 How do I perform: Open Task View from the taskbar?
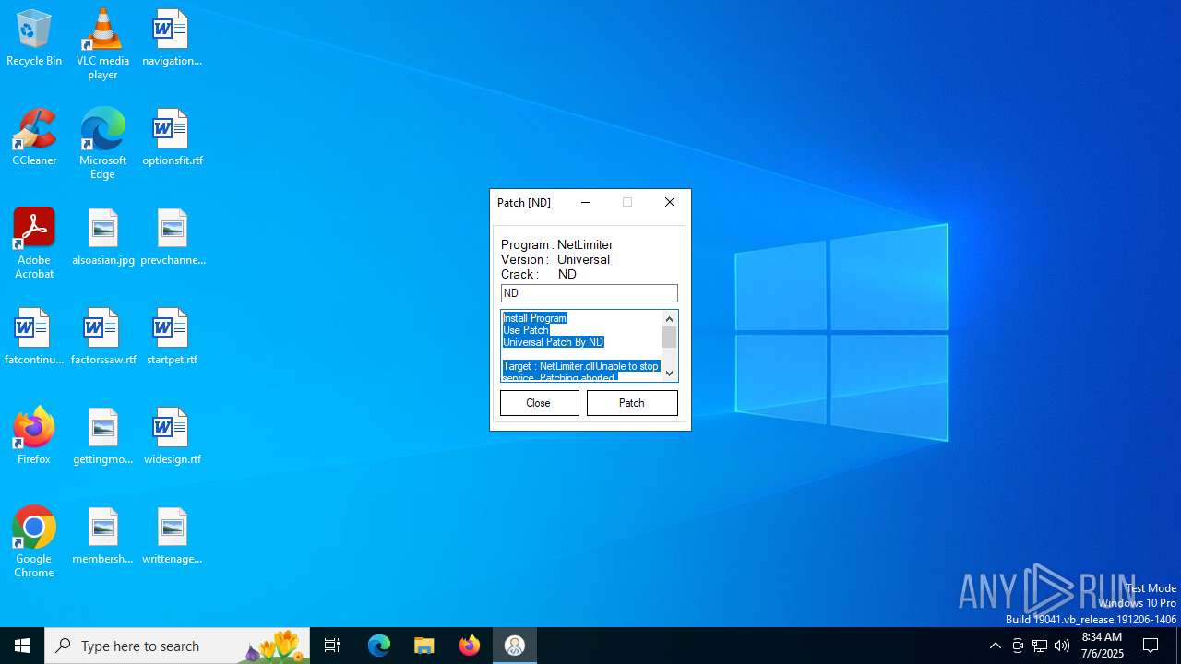(332, 646)
